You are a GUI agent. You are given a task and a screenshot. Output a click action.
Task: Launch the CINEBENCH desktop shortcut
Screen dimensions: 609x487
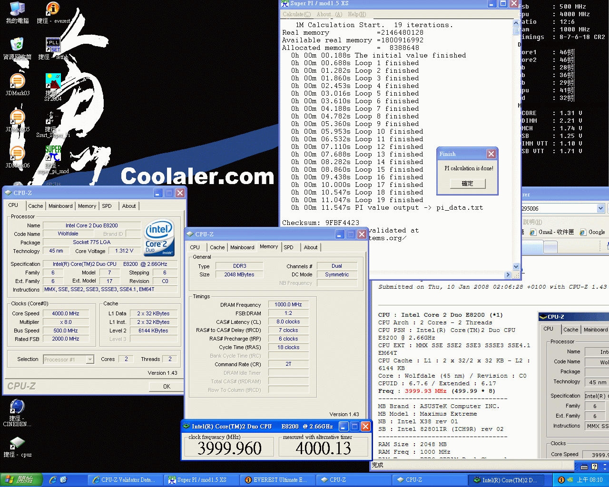(17, 413)
